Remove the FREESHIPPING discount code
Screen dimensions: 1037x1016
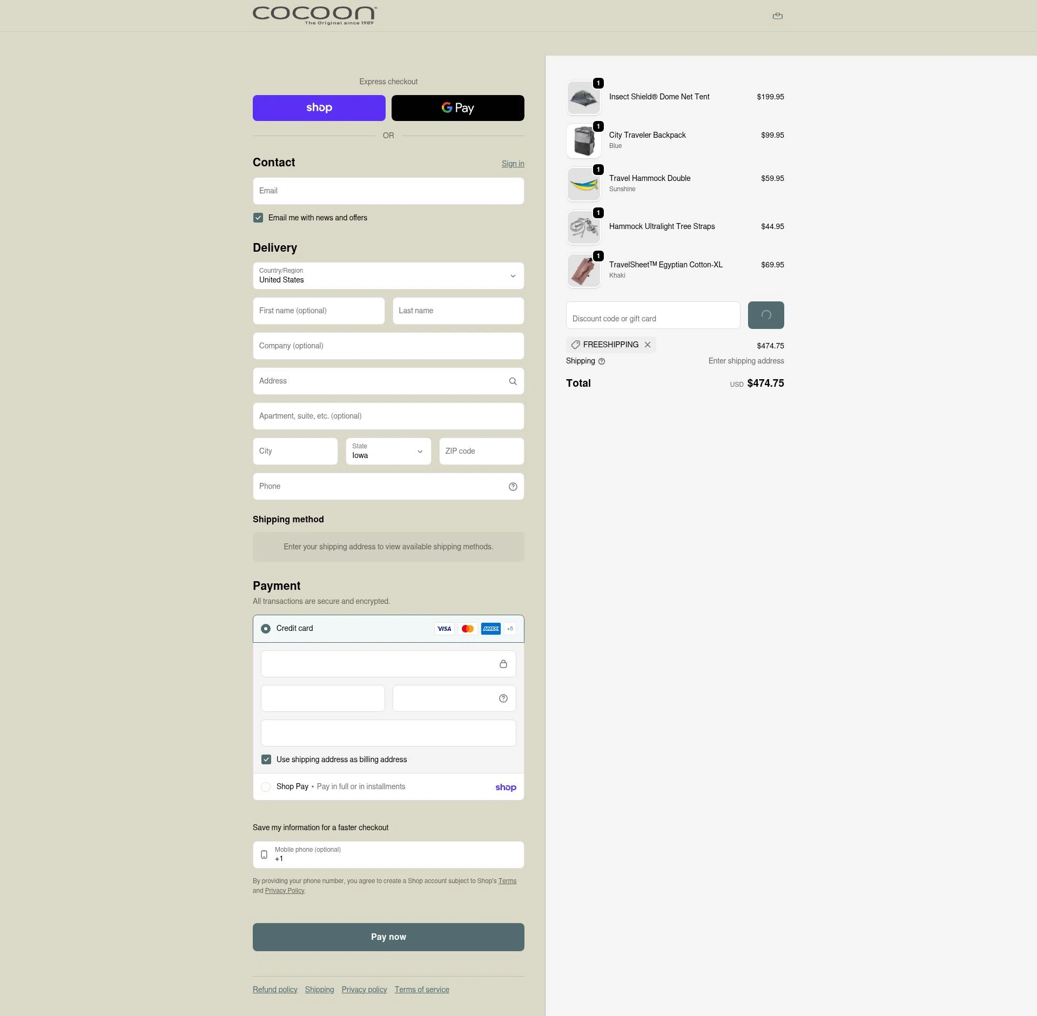point(647,345)
